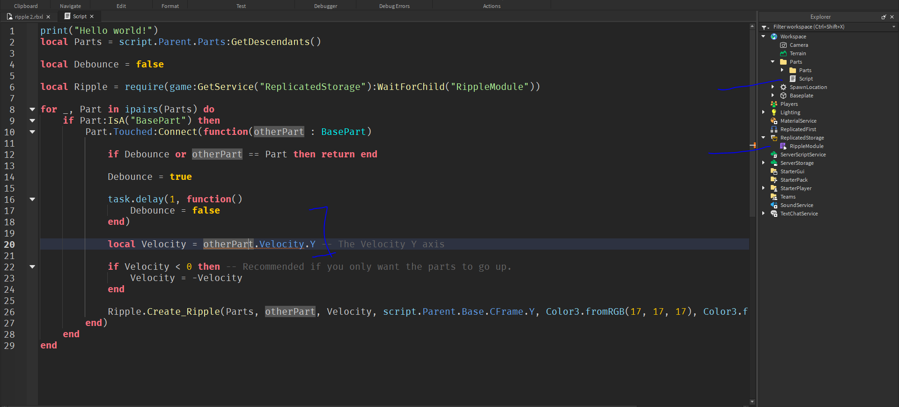Click the Camera object icon

(x=783, y=45)
